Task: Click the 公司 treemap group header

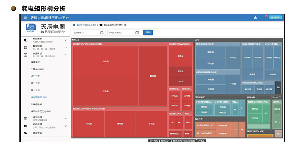Action: point(238,40)
